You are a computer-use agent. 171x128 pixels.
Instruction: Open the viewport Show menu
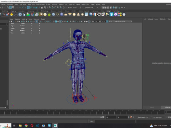pyautogui.click(x=30, y=19)
